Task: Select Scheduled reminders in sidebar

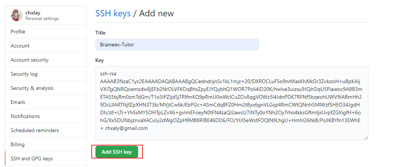Action: click(35, 131)
